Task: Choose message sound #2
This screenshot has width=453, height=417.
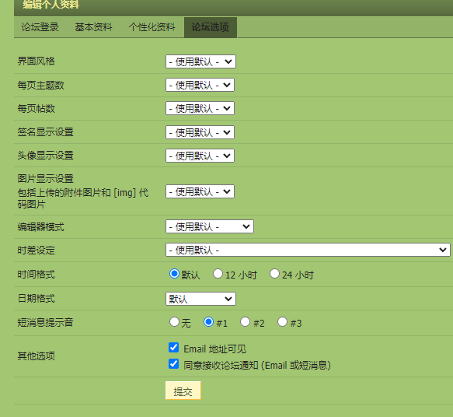Action: (245, 322)
